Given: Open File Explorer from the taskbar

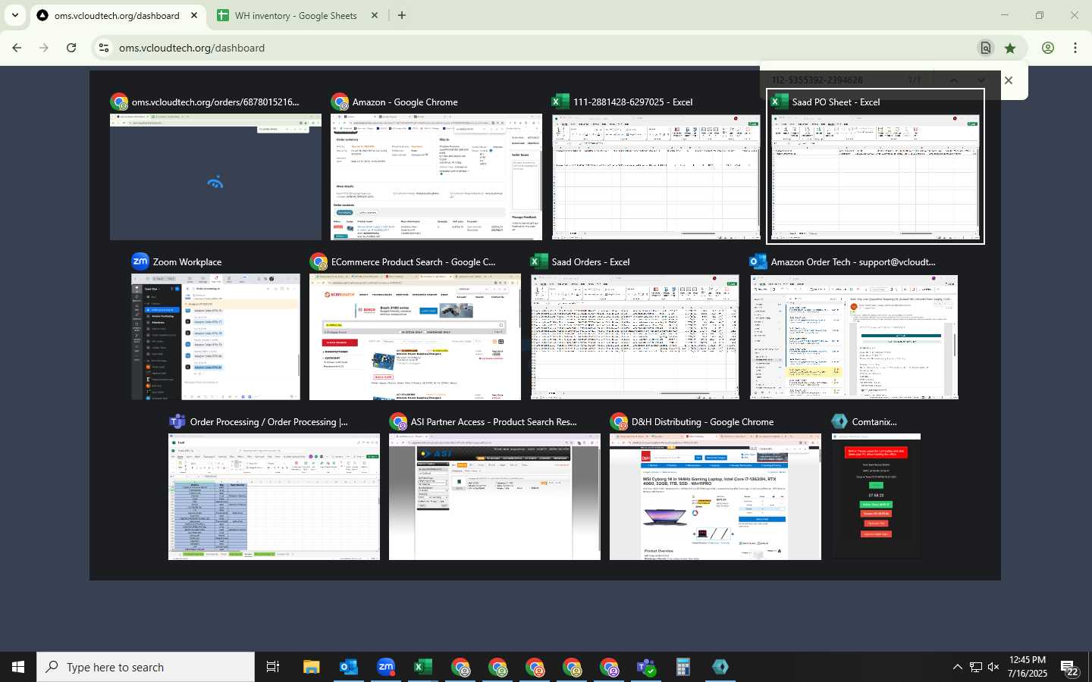Looking at the screenshot, I should pyautogui.click(x=312, y=667).
